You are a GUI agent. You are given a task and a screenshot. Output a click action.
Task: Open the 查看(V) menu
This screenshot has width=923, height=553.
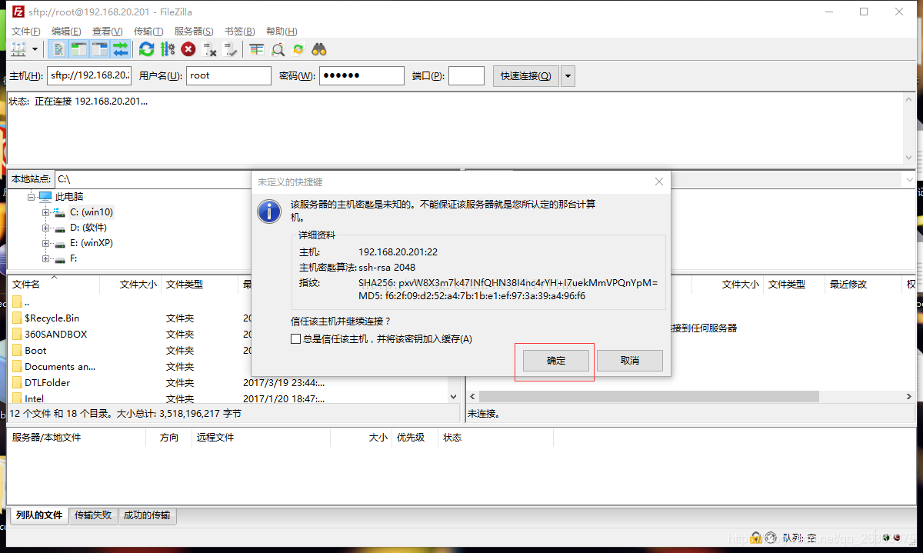107,31
